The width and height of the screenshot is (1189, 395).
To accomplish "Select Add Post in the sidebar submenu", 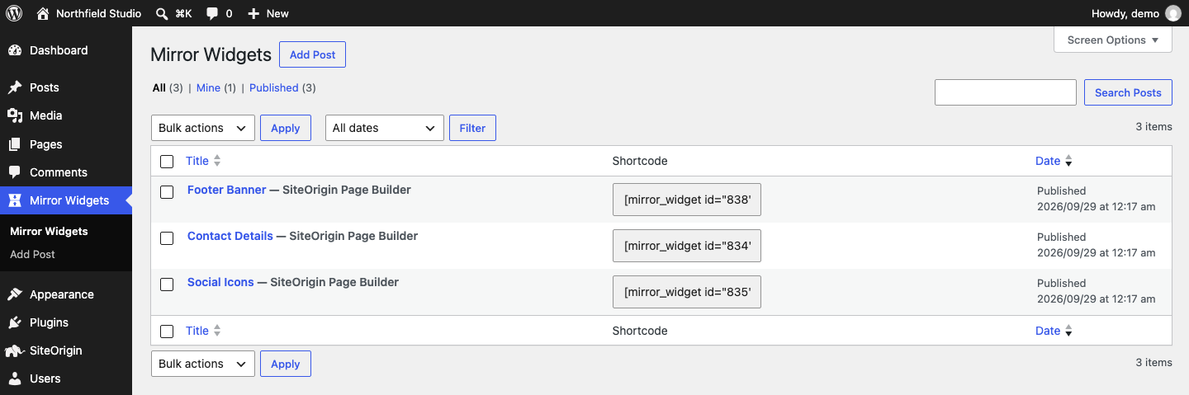I will click(32, 254).
